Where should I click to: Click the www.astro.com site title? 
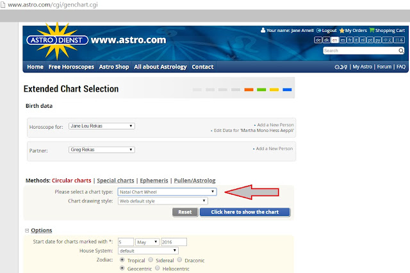tap(128, 40)
